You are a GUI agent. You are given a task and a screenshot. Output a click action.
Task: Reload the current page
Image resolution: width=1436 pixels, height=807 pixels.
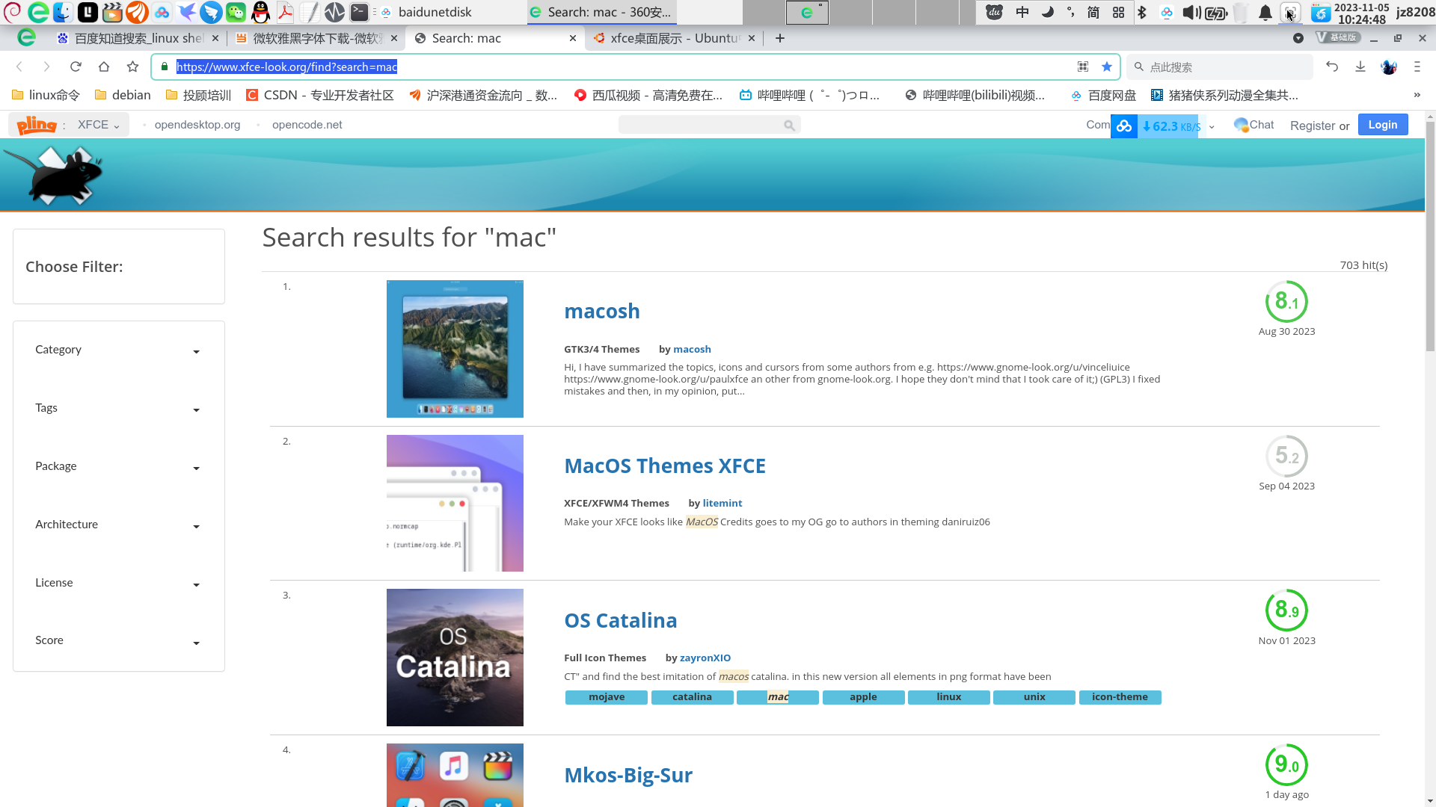(x=76, y=67)
